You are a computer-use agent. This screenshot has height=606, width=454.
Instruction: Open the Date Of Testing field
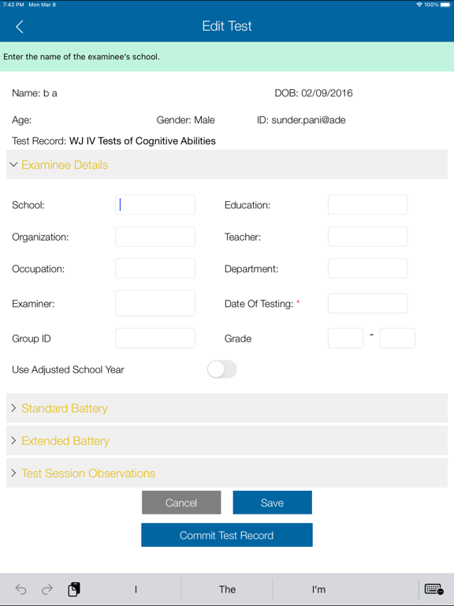pyautogui.click(x=367, y=303)
